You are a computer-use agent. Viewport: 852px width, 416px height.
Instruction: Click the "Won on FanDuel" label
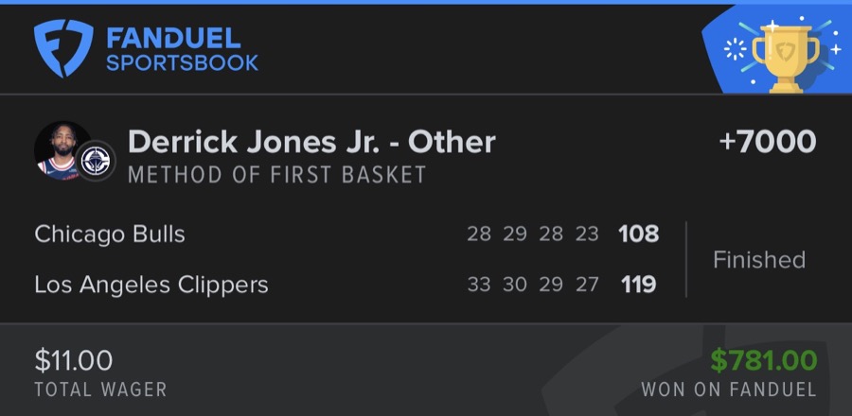[728, 389]
